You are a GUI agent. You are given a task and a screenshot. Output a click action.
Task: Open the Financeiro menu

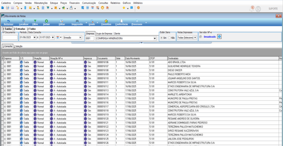74,2
